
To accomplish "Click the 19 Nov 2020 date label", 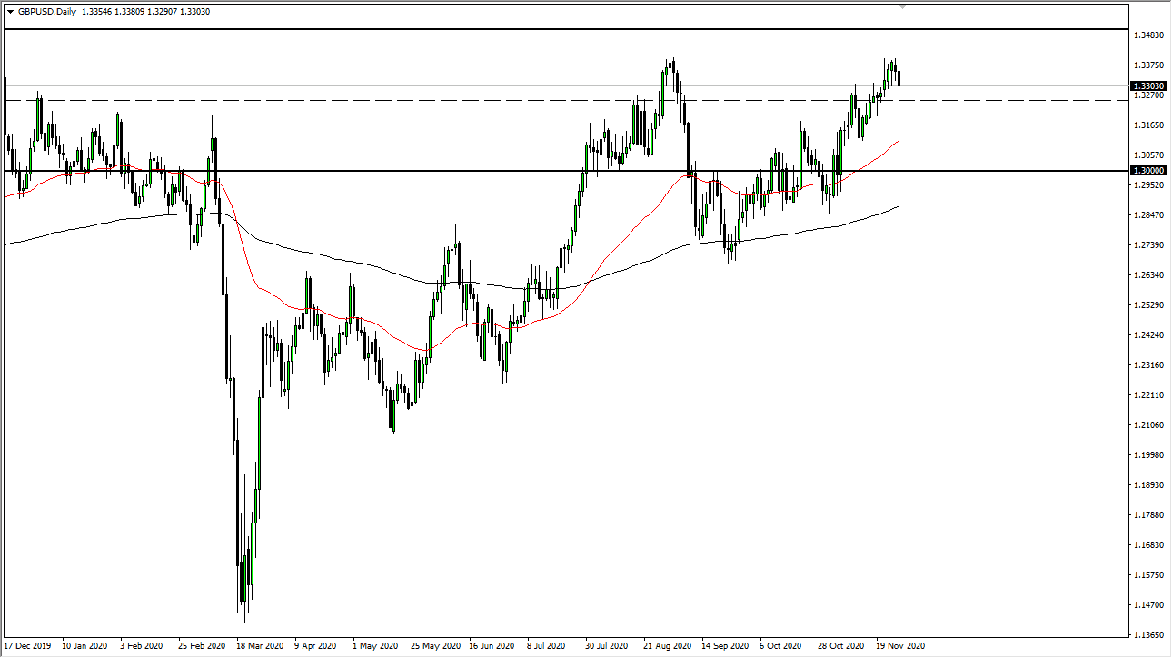I will [902, 647].
